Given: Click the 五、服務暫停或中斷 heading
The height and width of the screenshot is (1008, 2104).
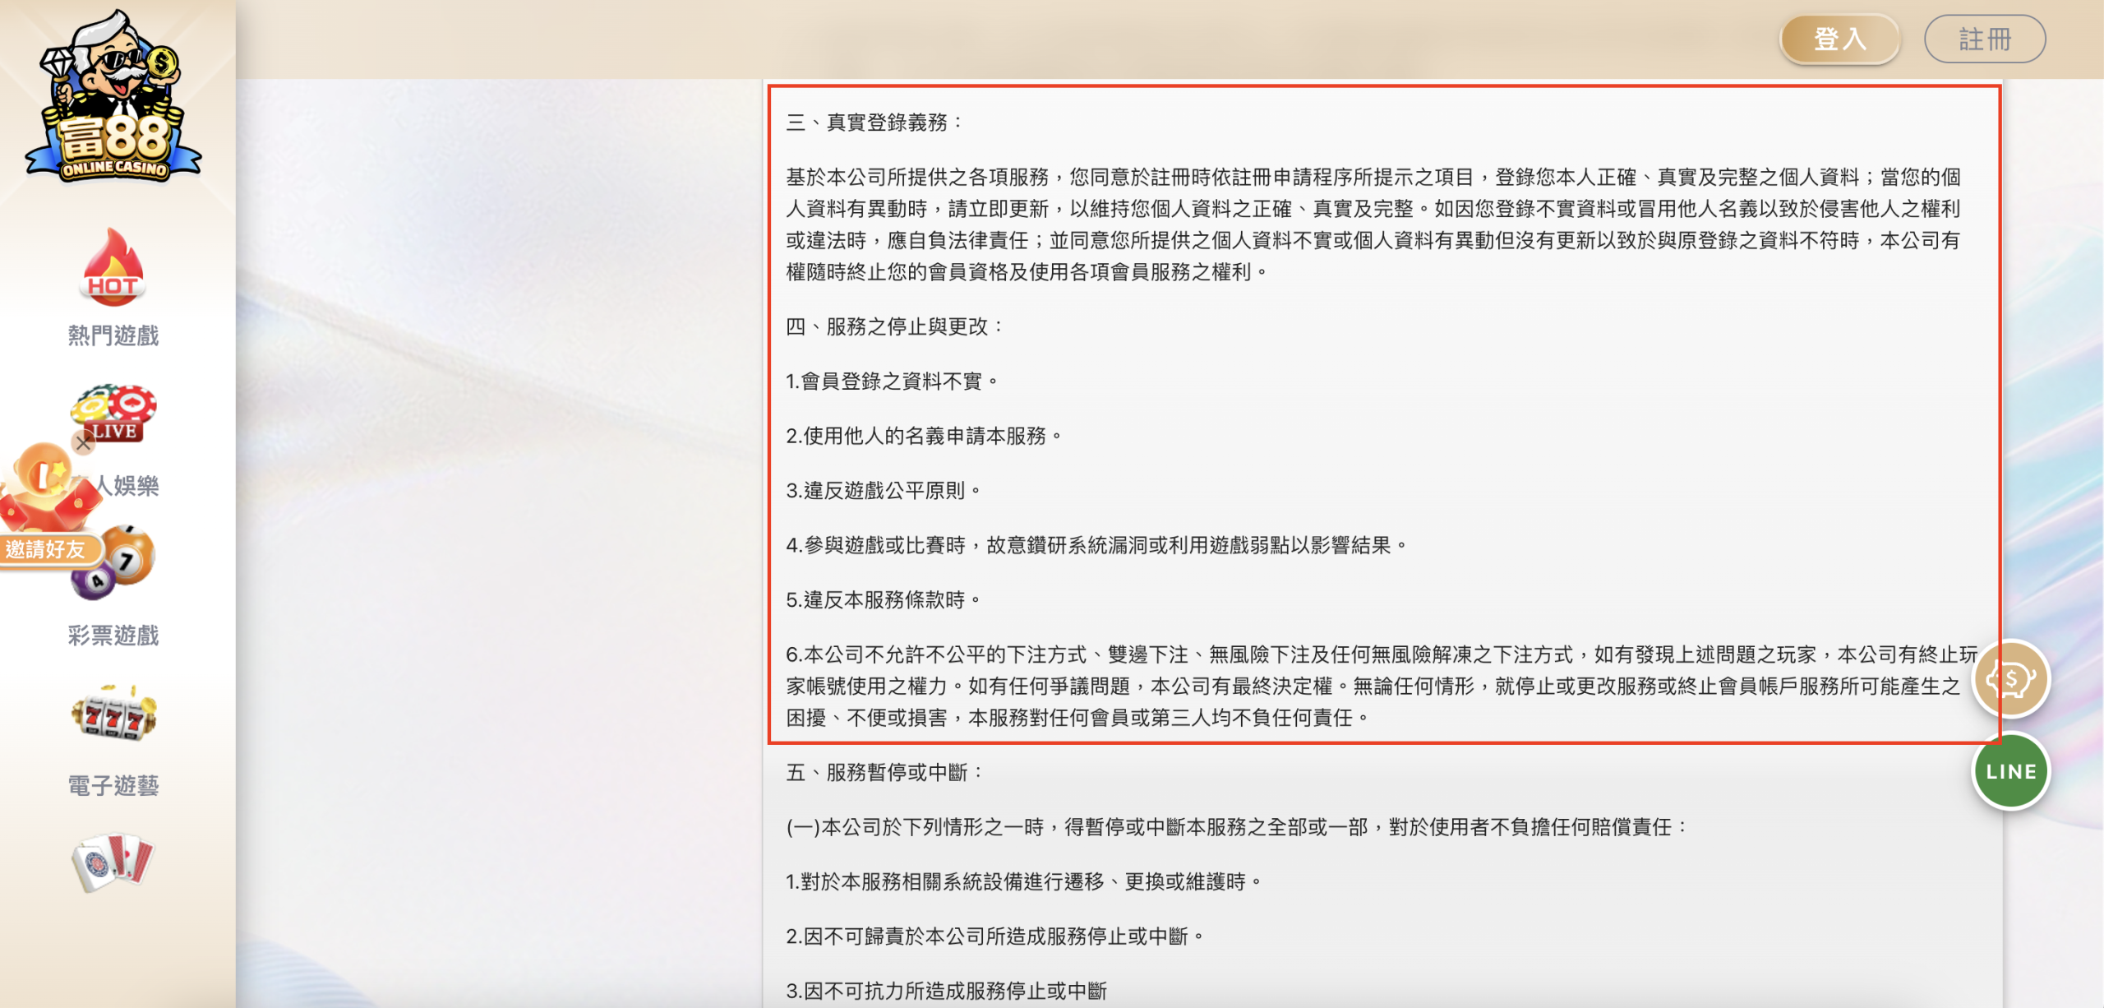Looking at the screenshot, I should [x=885, y=772].
